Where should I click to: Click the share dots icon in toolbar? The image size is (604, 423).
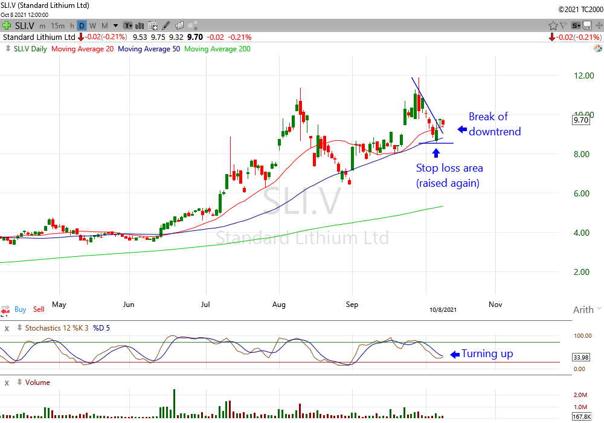pyautogui.click(x=193, y=25)
